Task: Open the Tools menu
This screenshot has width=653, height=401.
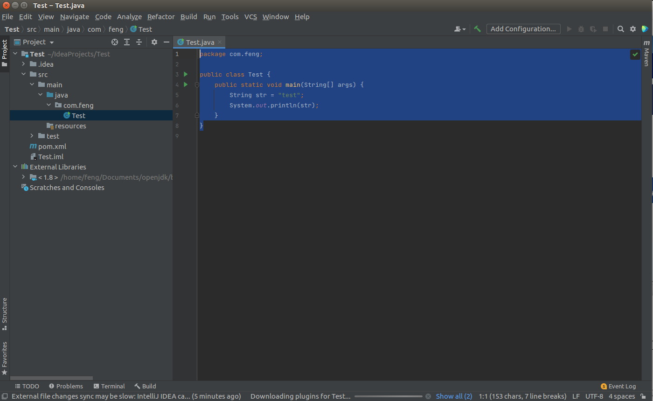Action: coord(230,17)
